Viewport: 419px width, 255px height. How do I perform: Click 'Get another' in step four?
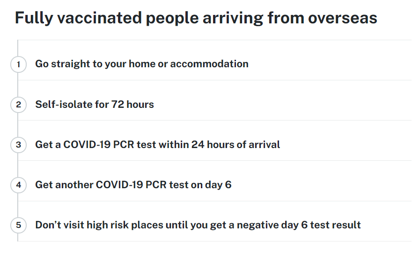[x=64, y=184]
